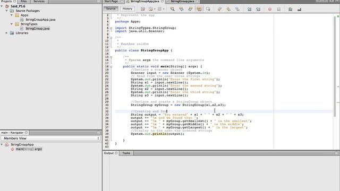The height and width of the screenshot is (191, 340).
Task: Click the Apps package icon
Action: tap(17, 15)
